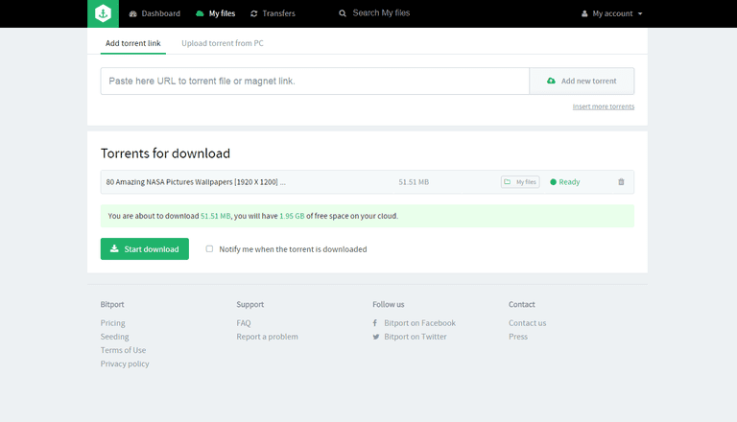Click the Ready status indicator

pyautogui.click(x=565, y=182)
